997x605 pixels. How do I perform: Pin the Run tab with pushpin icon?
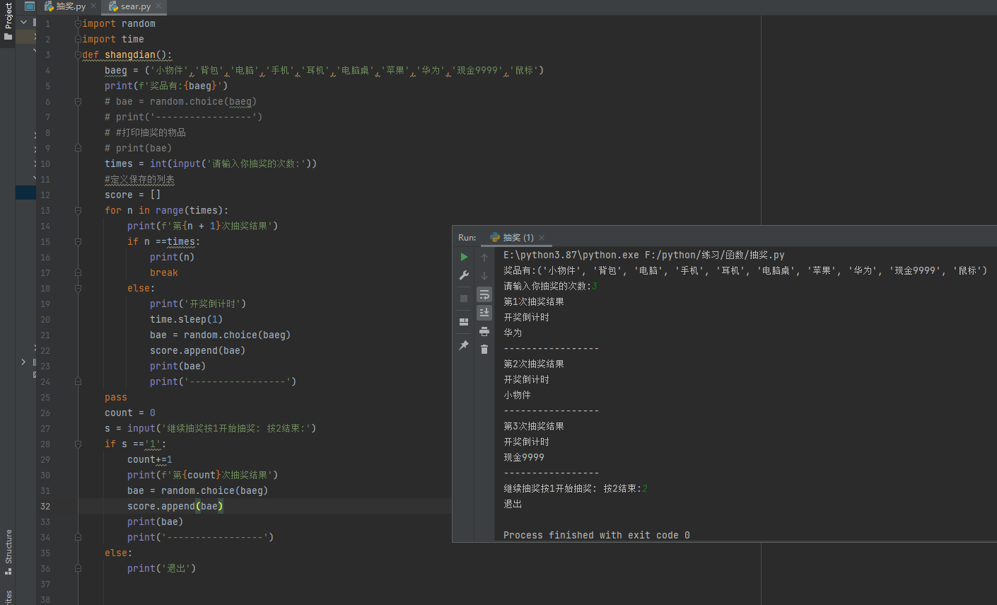coord(464,345)
